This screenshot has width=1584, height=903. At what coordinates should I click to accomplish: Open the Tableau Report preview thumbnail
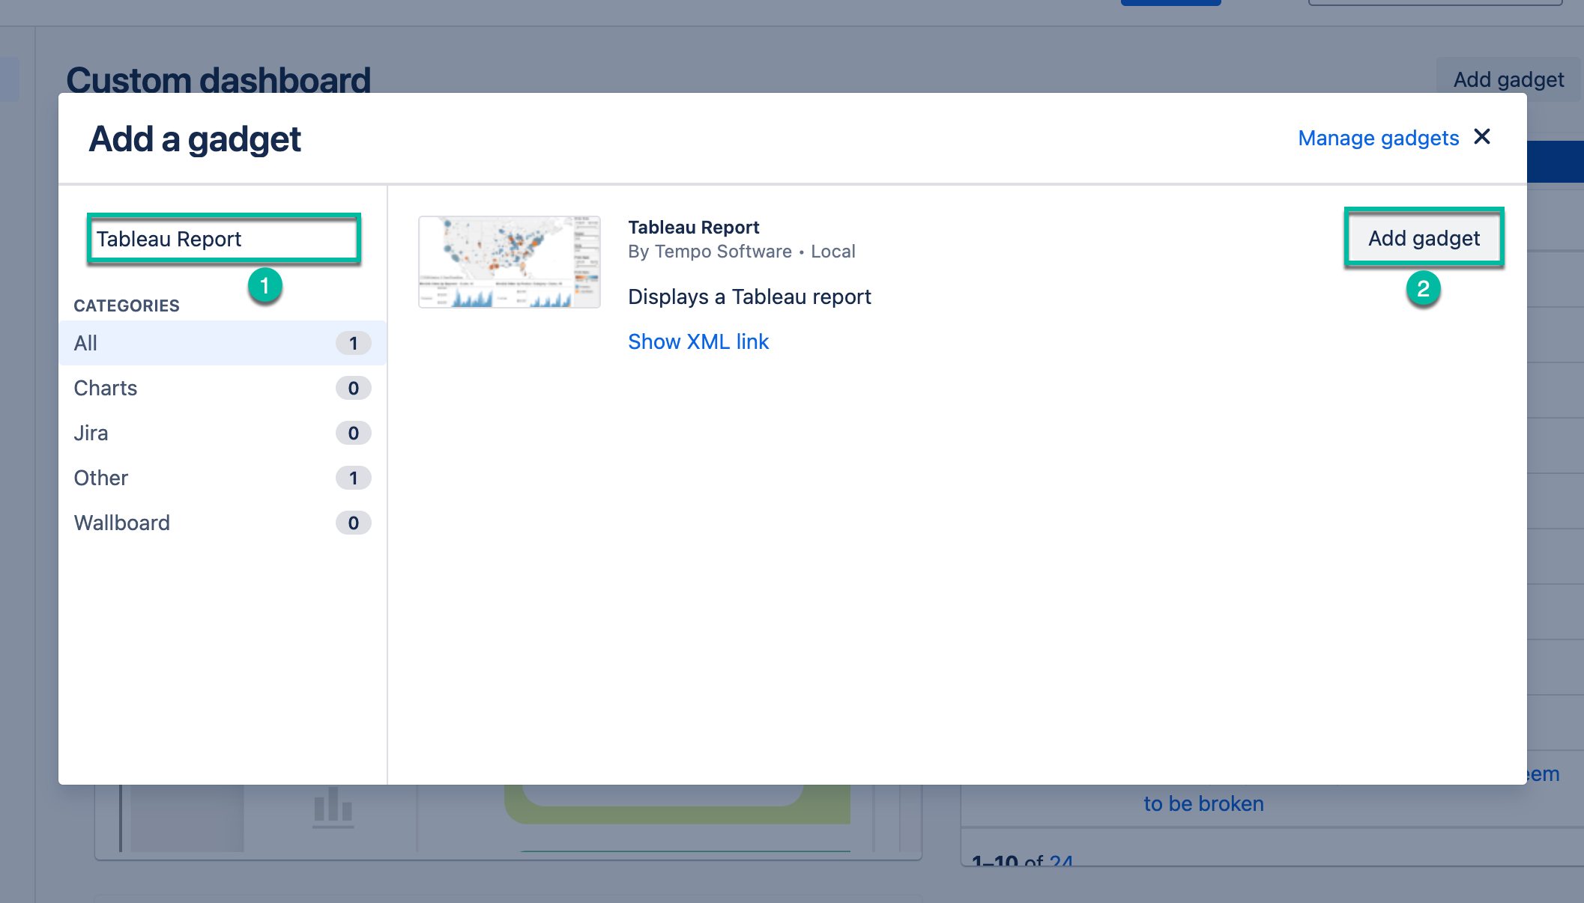point(510,262)
